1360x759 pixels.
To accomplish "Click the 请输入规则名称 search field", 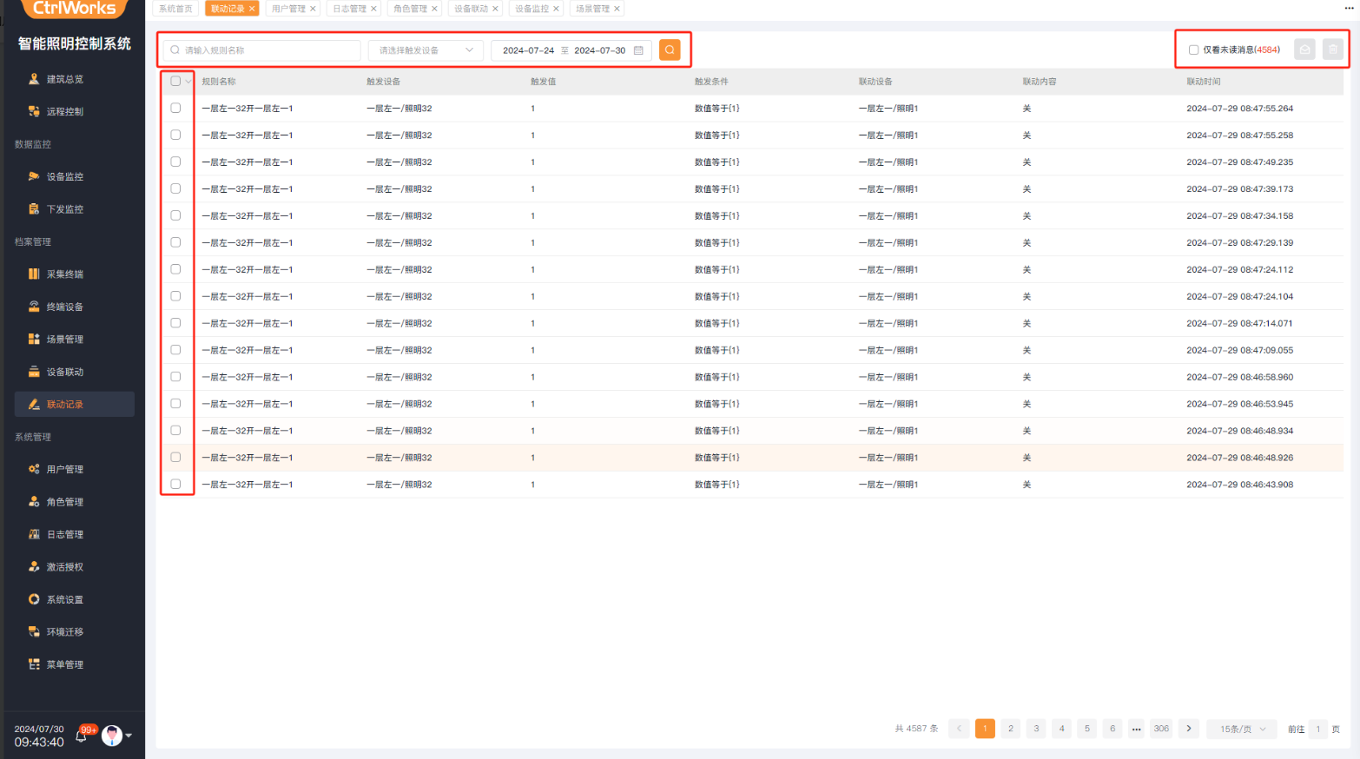I will (x=265, y=50).
